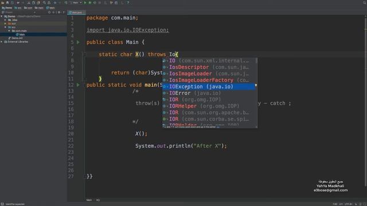The height and width of the screenshot is (206, 367).
Task: Click the completion popup scrollbar thumb
Action: (256, 61)
